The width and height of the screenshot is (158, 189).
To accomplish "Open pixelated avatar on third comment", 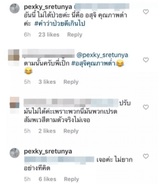I will click(15, 105).
